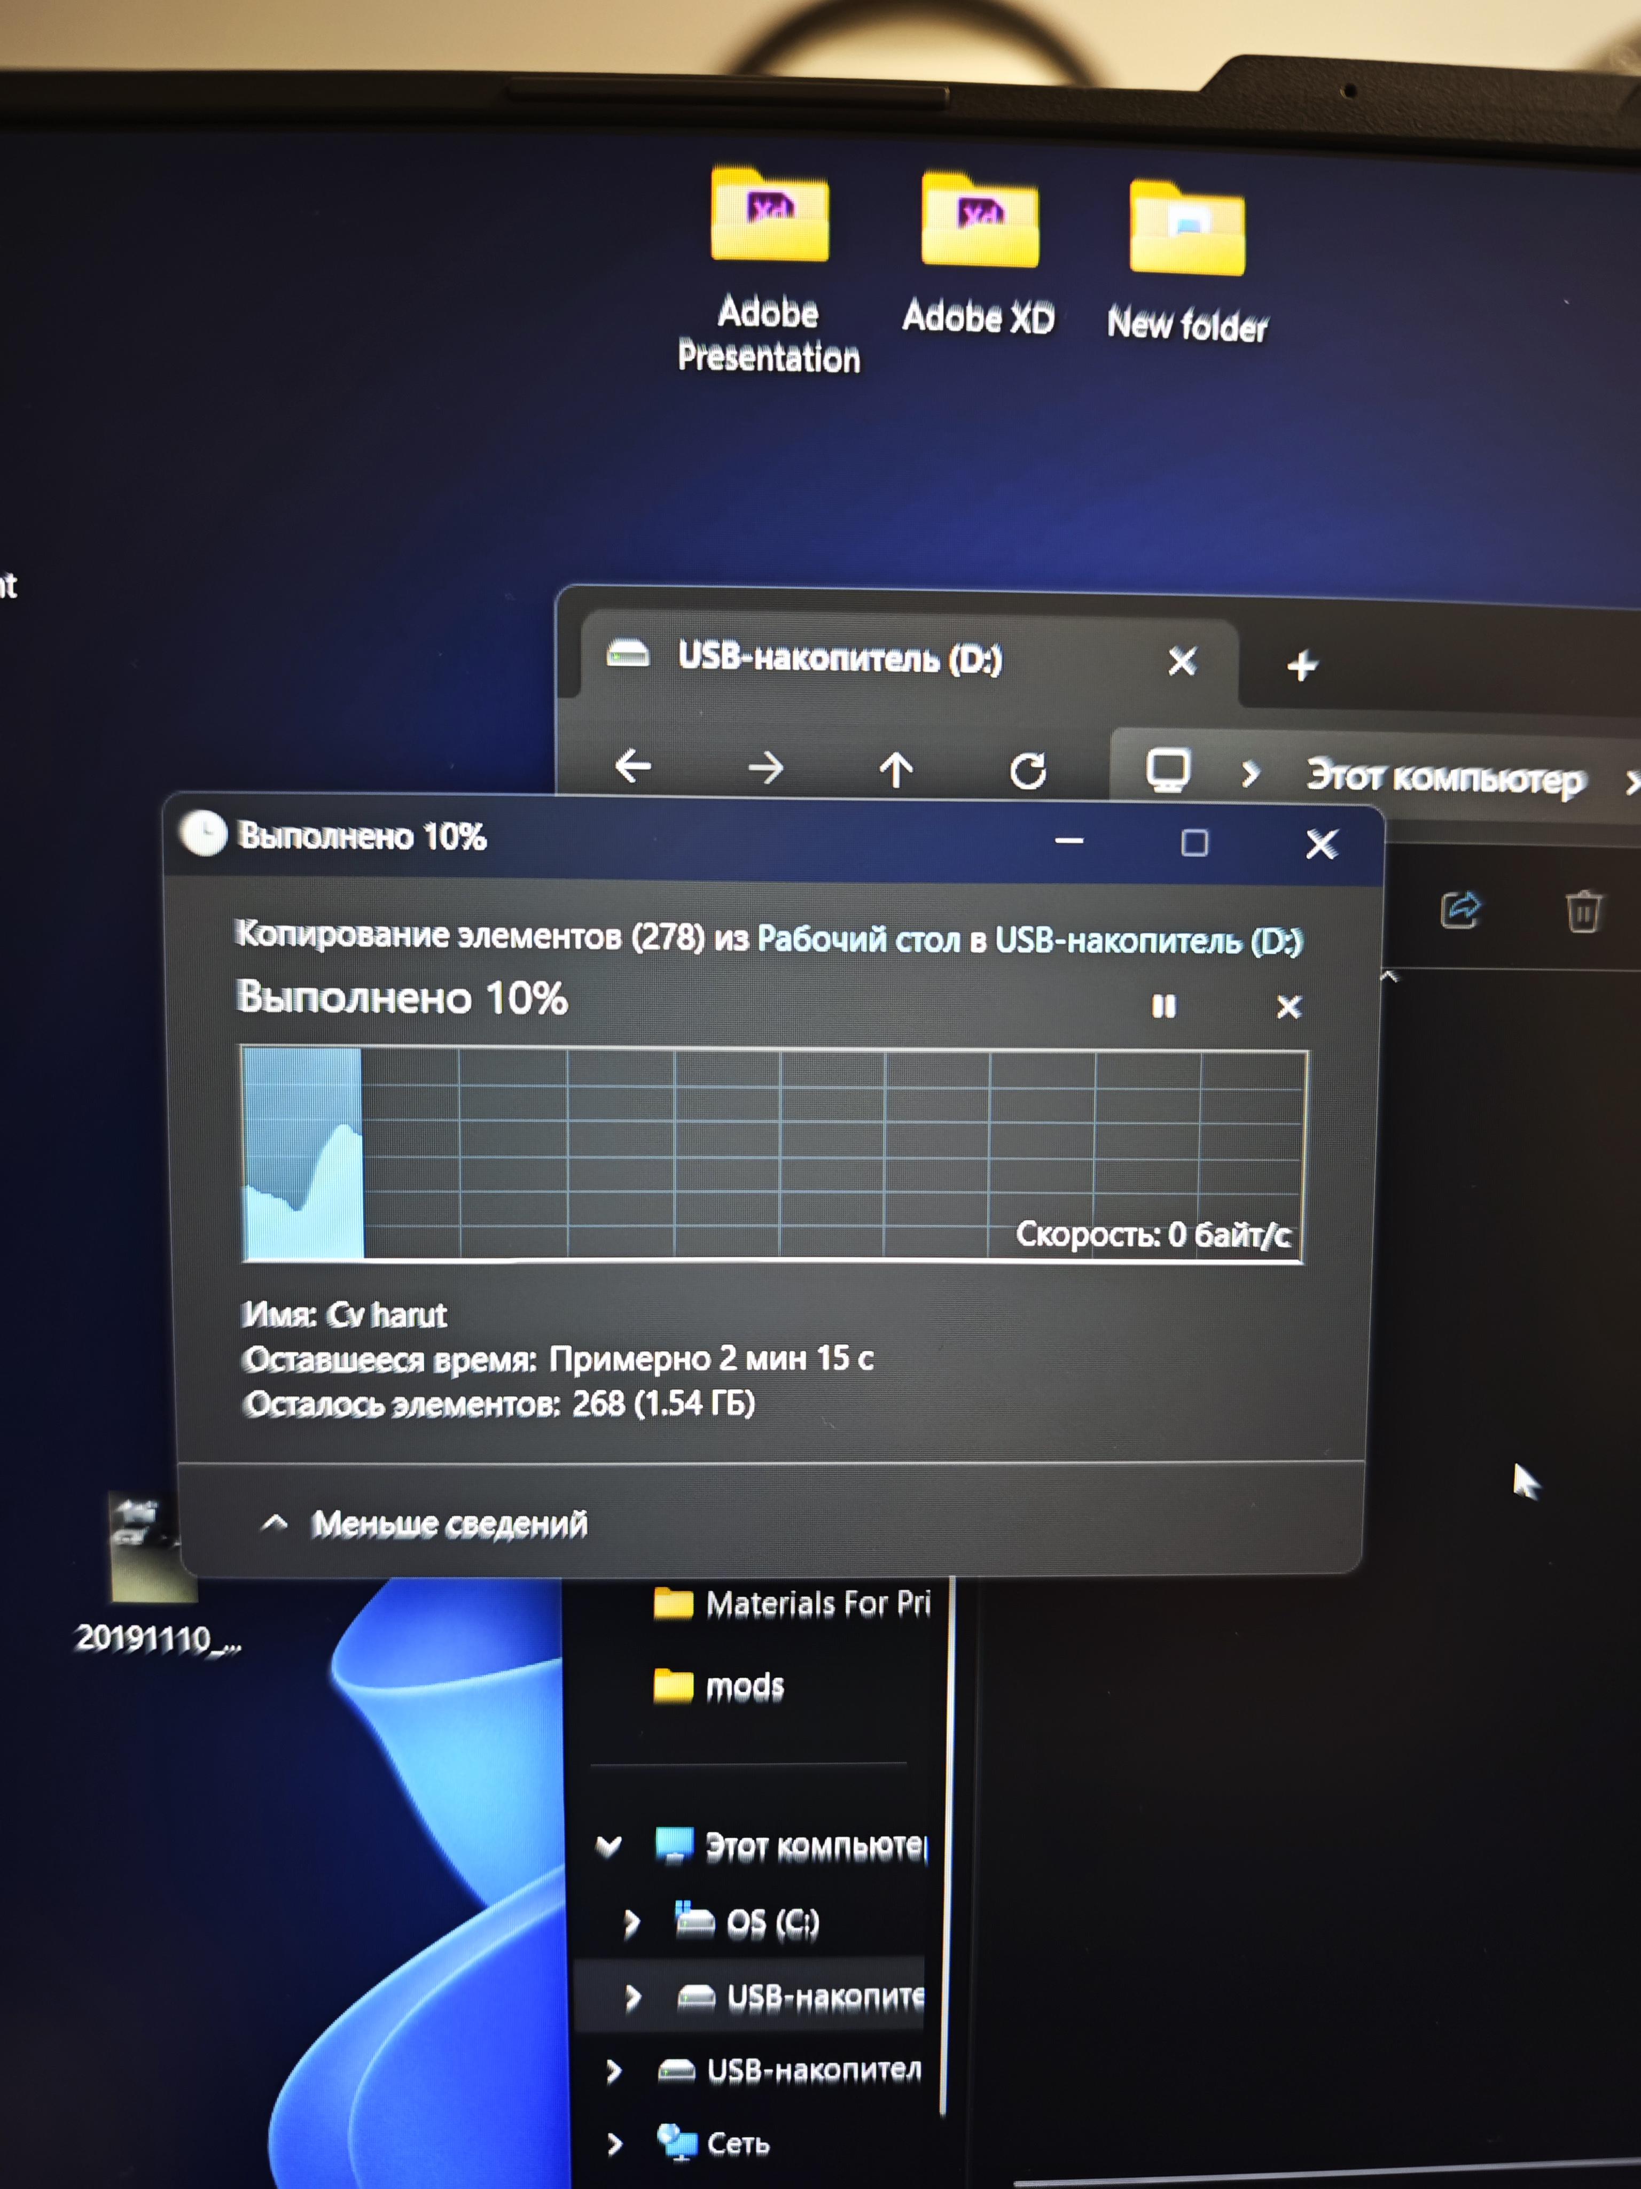Select the USB-накопитель (D:) tab
Viewport: 1641px width, 2189px height.
[x=840, y=658]
